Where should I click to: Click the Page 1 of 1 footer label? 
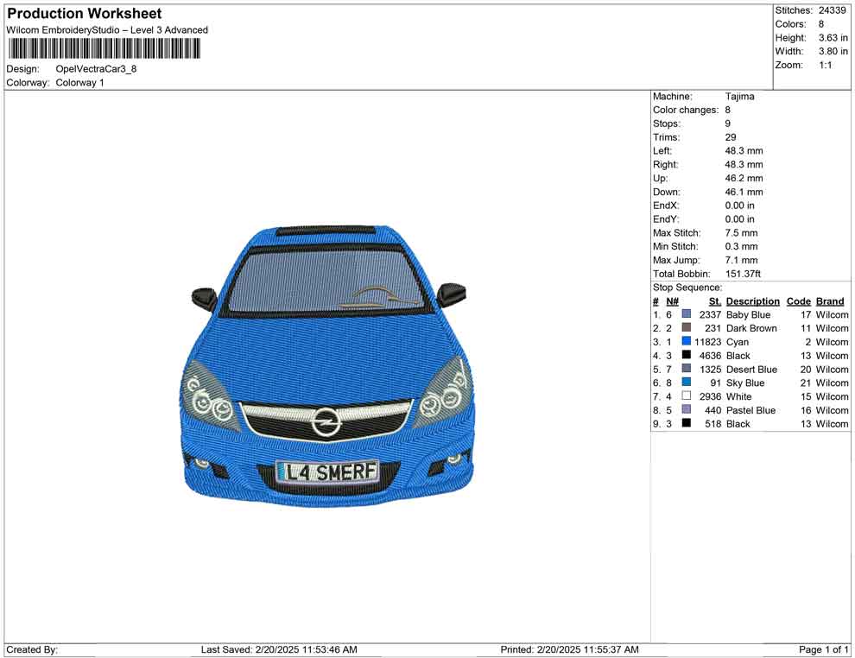point(823,649)
